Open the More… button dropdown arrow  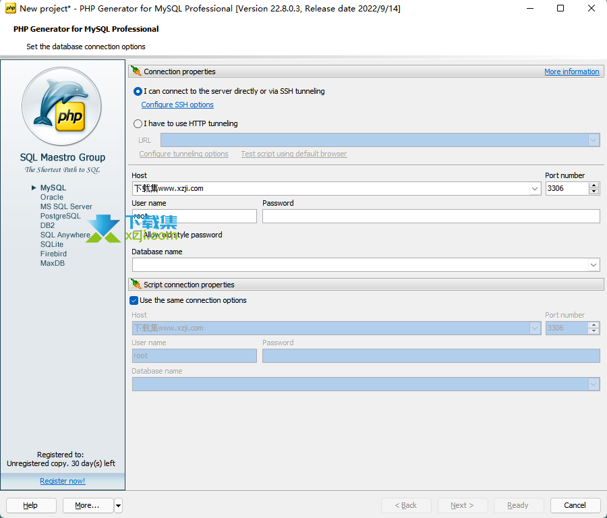point(119,505)
